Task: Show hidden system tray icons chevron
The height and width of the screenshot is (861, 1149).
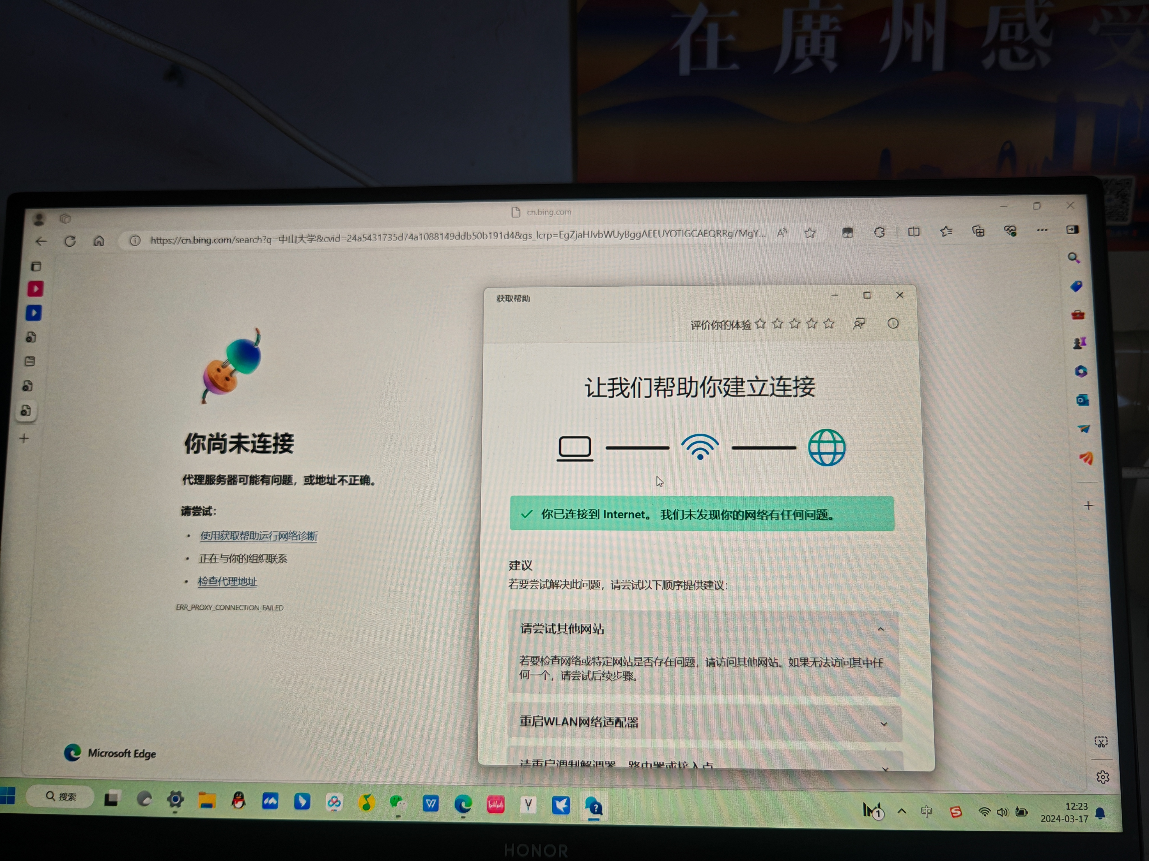Action: [902, 811]
